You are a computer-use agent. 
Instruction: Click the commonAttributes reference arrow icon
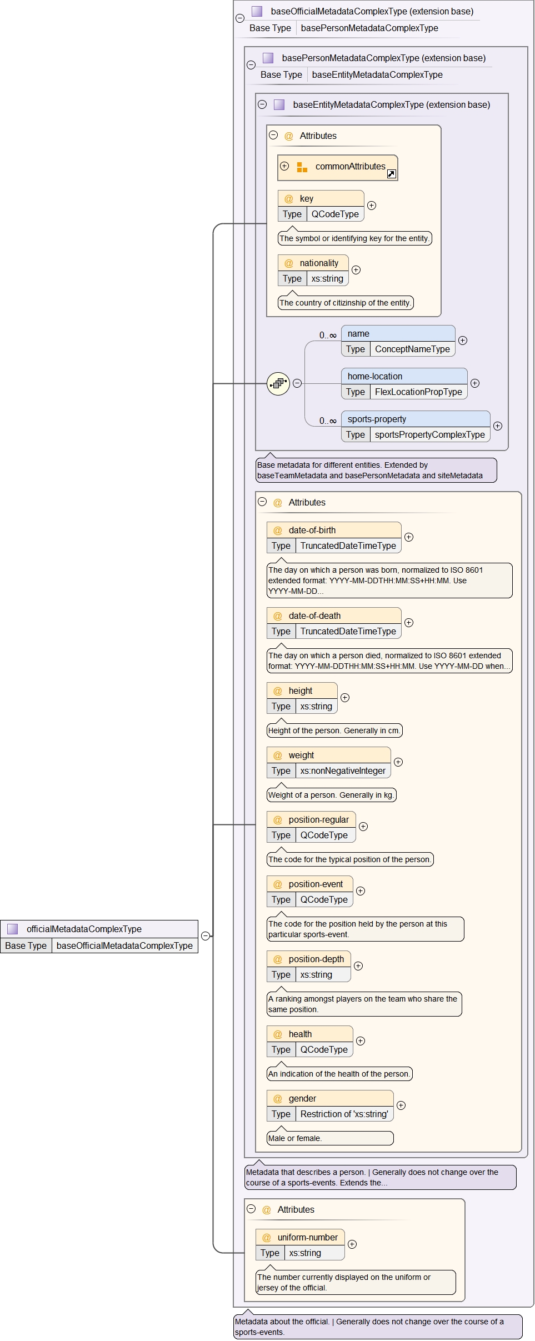[x=391, y=174]
